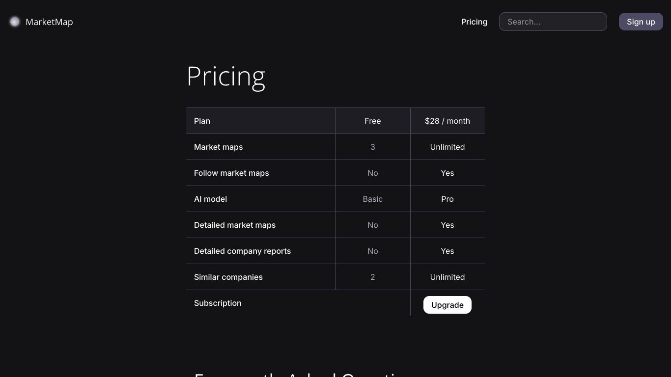Click the Follow market maps row label
The width and height of the screenshot is (671, 377).
pos(231,173)
